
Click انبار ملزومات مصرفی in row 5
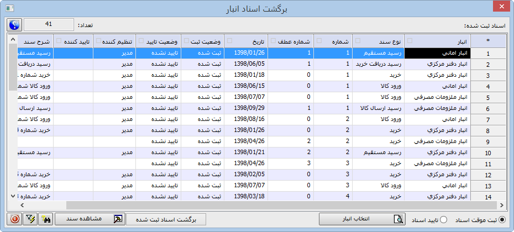click(438, 97)
